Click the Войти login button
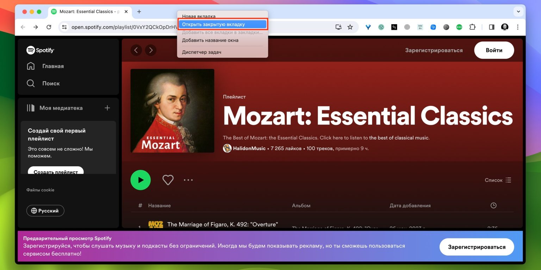This screenshot has width=541, height=270. tap(494, 50)
